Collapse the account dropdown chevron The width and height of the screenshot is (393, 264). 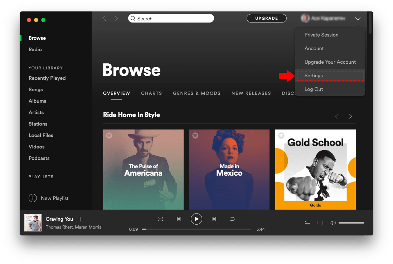[x=358, y=19]
